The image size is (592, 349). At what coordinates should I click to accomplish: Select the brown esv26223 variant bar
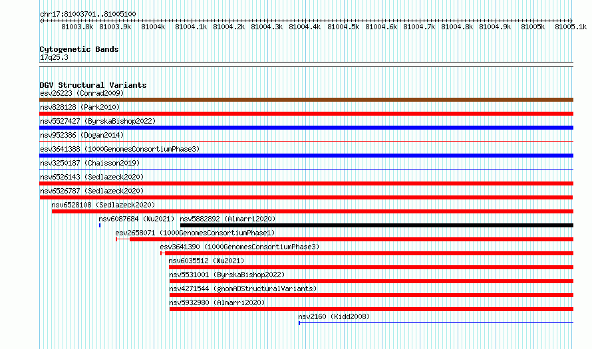(x=306, y=100)
